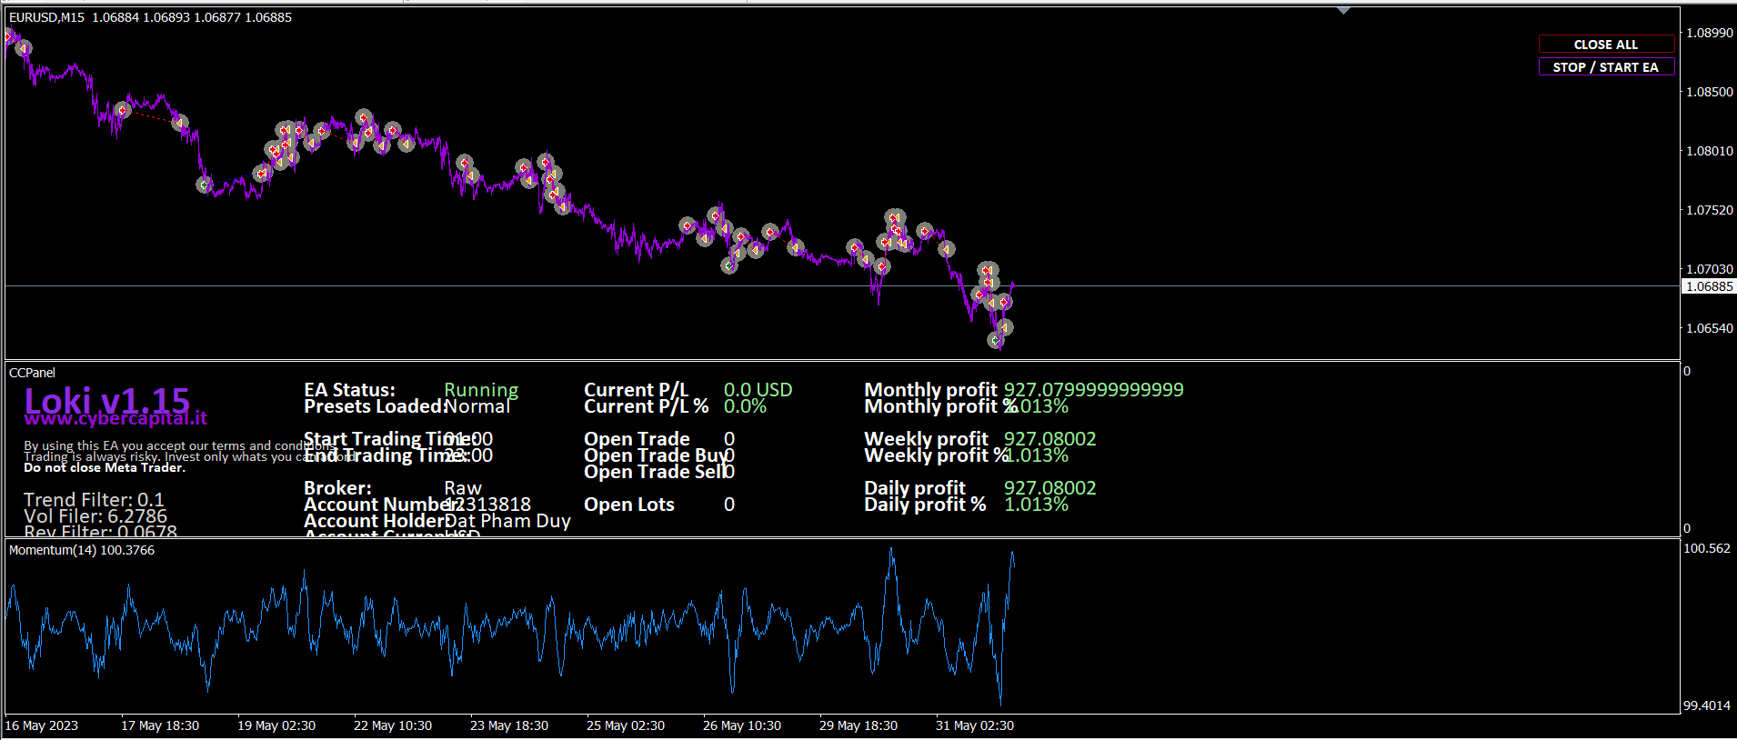The height and width of the screenshot is (740, 1737).
Task: Click the 22 May 10:30 time axis label
Action: pos(392,725)
